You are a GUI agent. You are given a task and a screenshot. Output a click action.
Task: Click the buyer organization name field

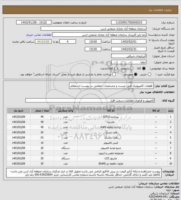coord(93,28)
